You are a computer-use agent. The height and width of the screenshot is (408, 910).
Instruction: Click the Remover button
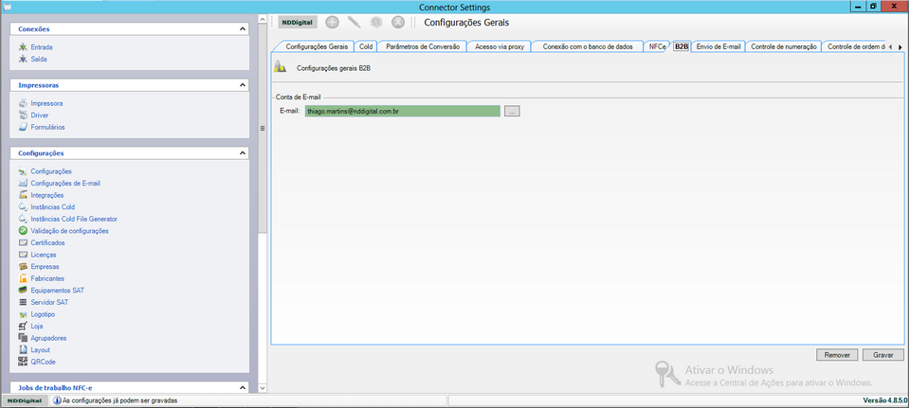pyautogui.click(x=837, y=355)
